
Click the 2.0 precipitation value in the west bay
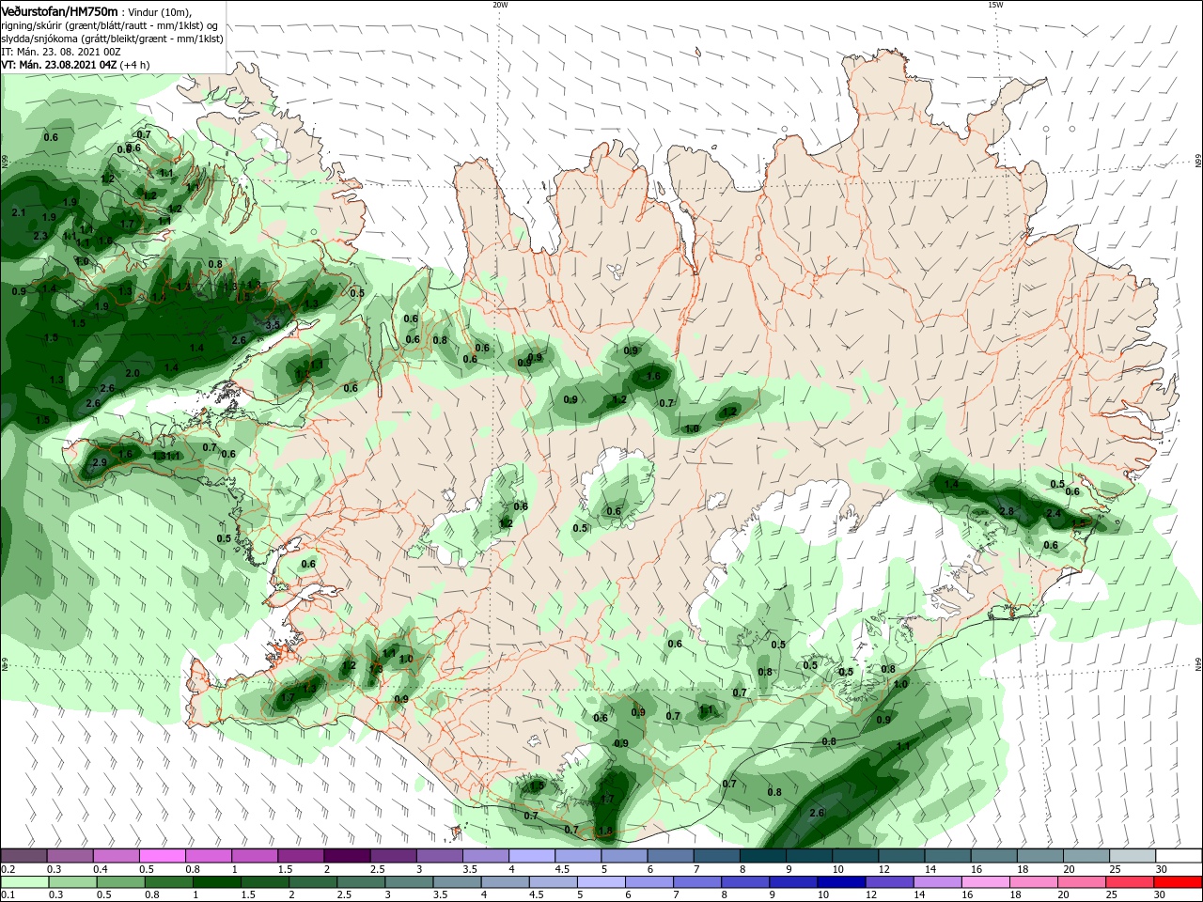pyautogui.click(x=133, y=373)
